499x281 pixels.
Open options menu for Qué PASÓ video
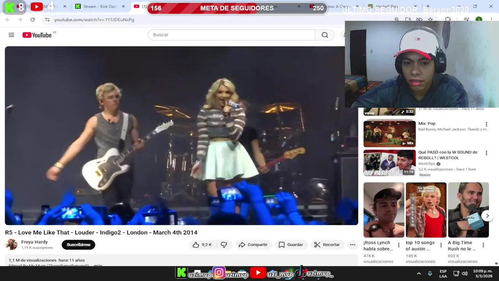(486, 153)
